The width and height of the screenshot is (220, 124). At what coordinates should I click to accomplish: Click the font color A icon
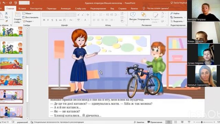coord(85,20)
